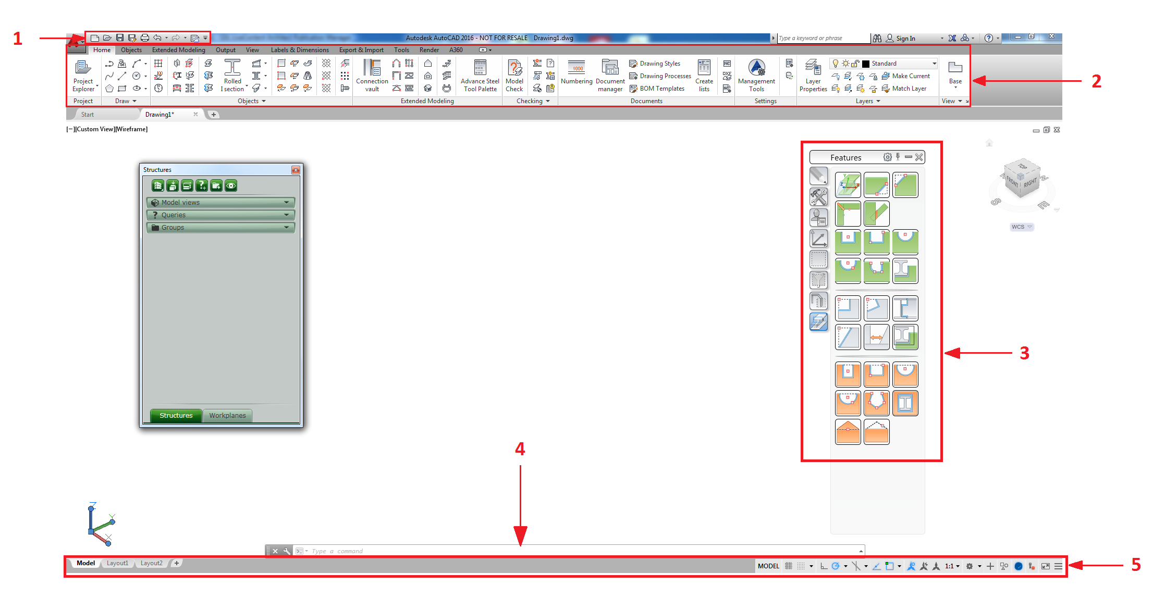
Task: Toggle ortho mode in status bar
Action: tap(824, 566)
